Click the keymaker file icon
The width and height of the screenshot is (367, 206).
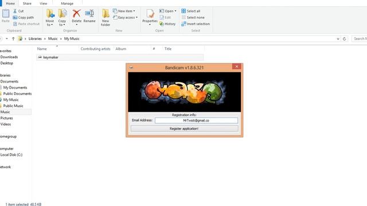pyautogui.click(x=40, y=57)
